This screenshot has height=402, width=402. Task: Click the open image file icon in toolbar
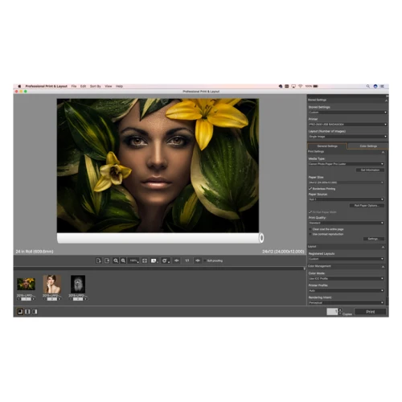98,260
